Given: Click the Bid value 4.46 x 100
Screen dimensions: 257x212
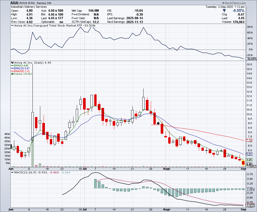Looking at the screenshot, I should [x=56, y=15].
